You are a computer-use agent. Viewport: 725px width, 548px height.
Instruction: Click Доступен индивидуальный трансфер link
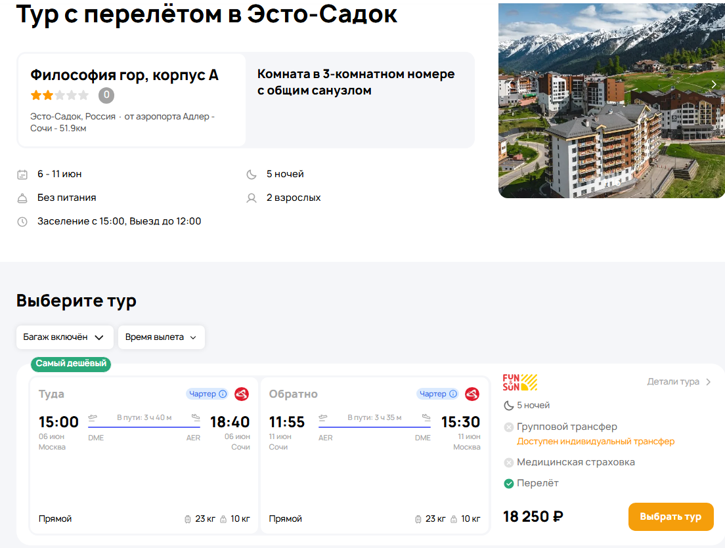click(596, 441)
